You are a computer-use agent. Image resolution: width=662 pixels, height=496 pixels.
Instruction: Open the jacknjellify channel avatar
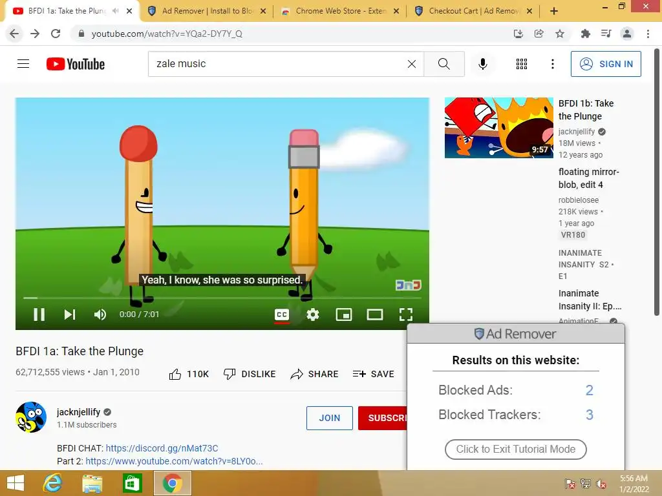[x=31, y=417]
